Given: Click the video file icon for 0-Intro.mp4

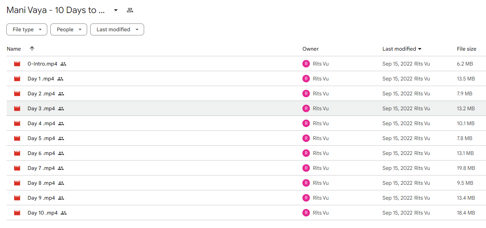Looking at the screenshot, I should (x=17, y=64).
